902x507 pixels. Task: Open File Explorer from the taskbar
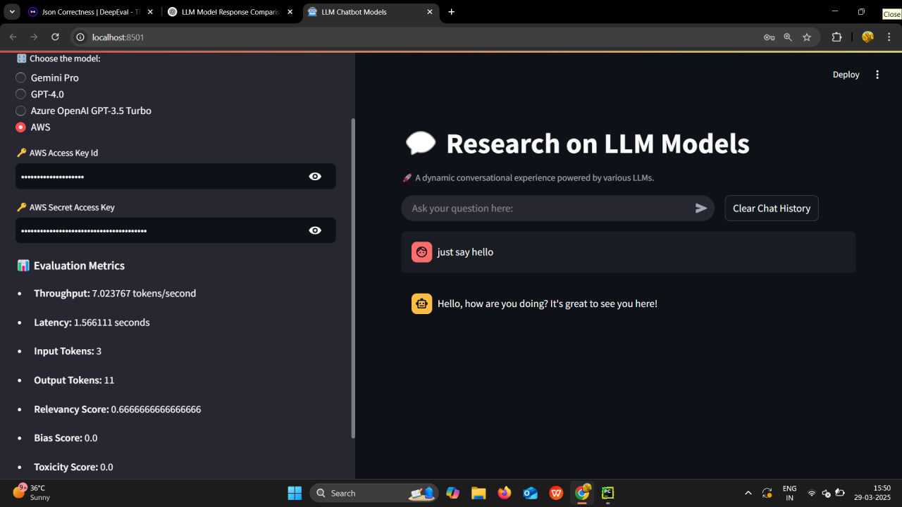pos(478,493)
